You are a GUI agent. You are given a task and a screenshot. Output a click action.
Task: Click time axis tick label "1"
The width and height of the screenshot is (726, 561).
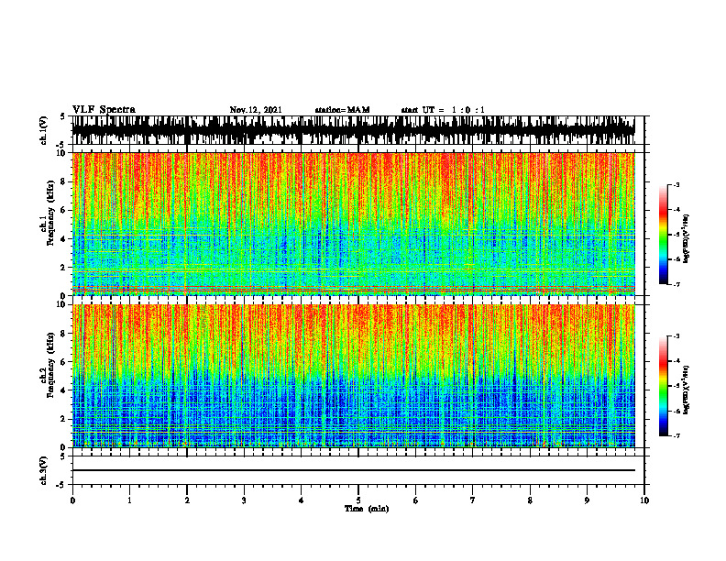pyautogui.click(x=129, y=500)
